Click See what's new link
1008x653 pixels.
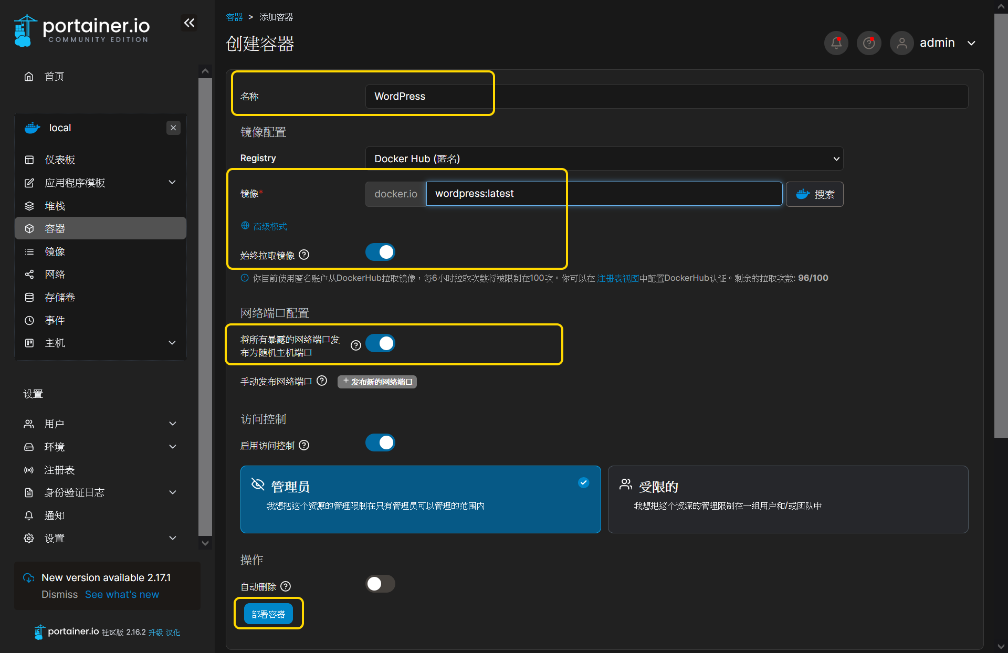(x=122, y=594)
